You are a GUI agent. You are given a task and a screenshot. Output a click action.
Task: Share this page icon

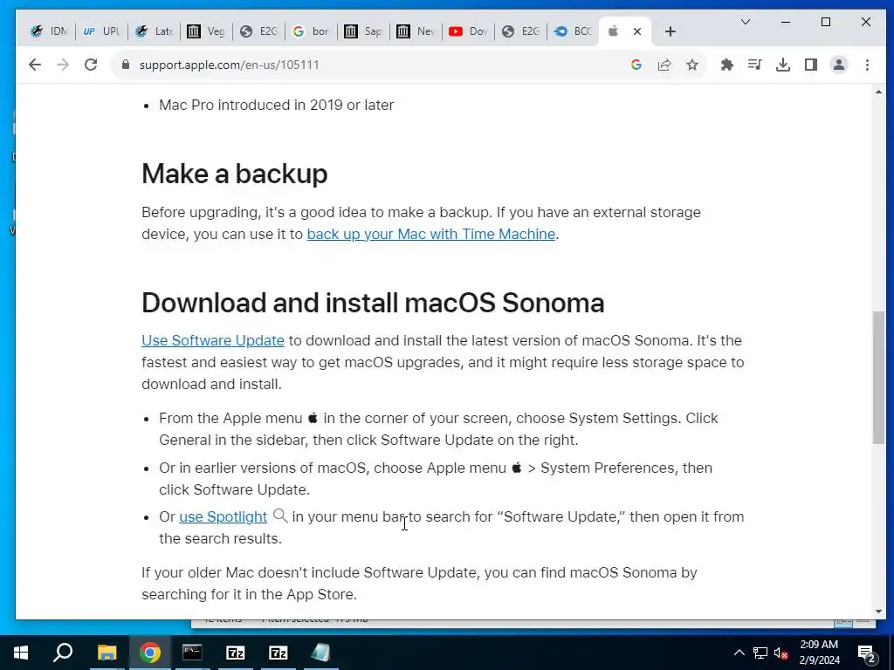click(x=664, y=65)
